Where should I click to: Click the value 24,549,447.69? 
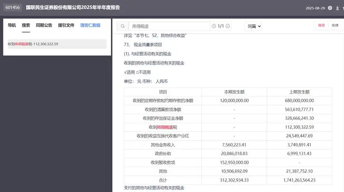pyautogui.click(x=299, y=136)
